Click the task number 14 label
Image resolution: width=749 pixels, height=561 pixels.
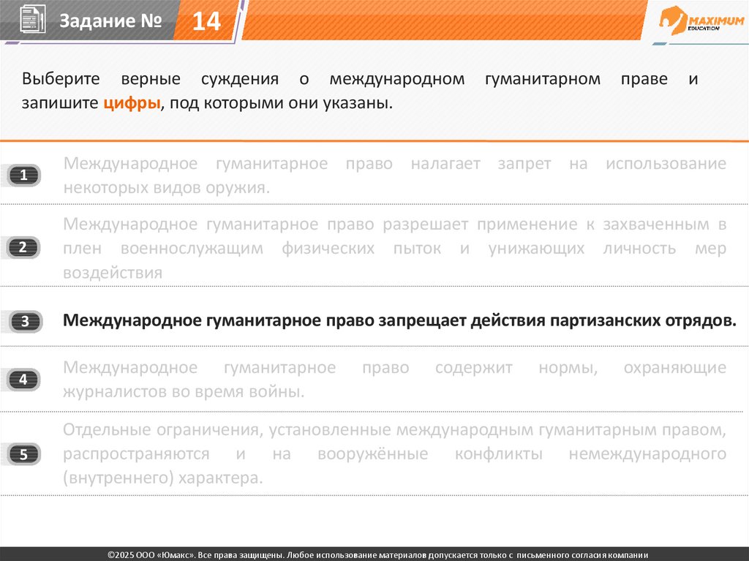pos(206,21)
